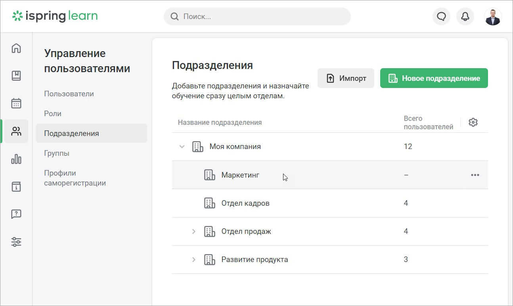Collapse the Моя компания department
The image size is (513, 306).
(x=182, y=147)
